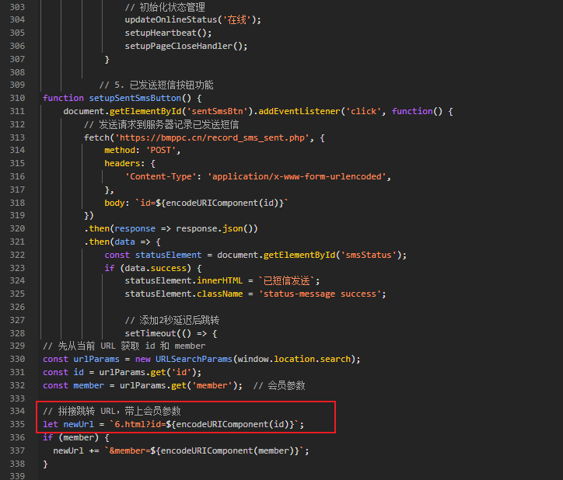Click line number 335 in the gutter
563x480 pixels.
(x=17, y=424)
